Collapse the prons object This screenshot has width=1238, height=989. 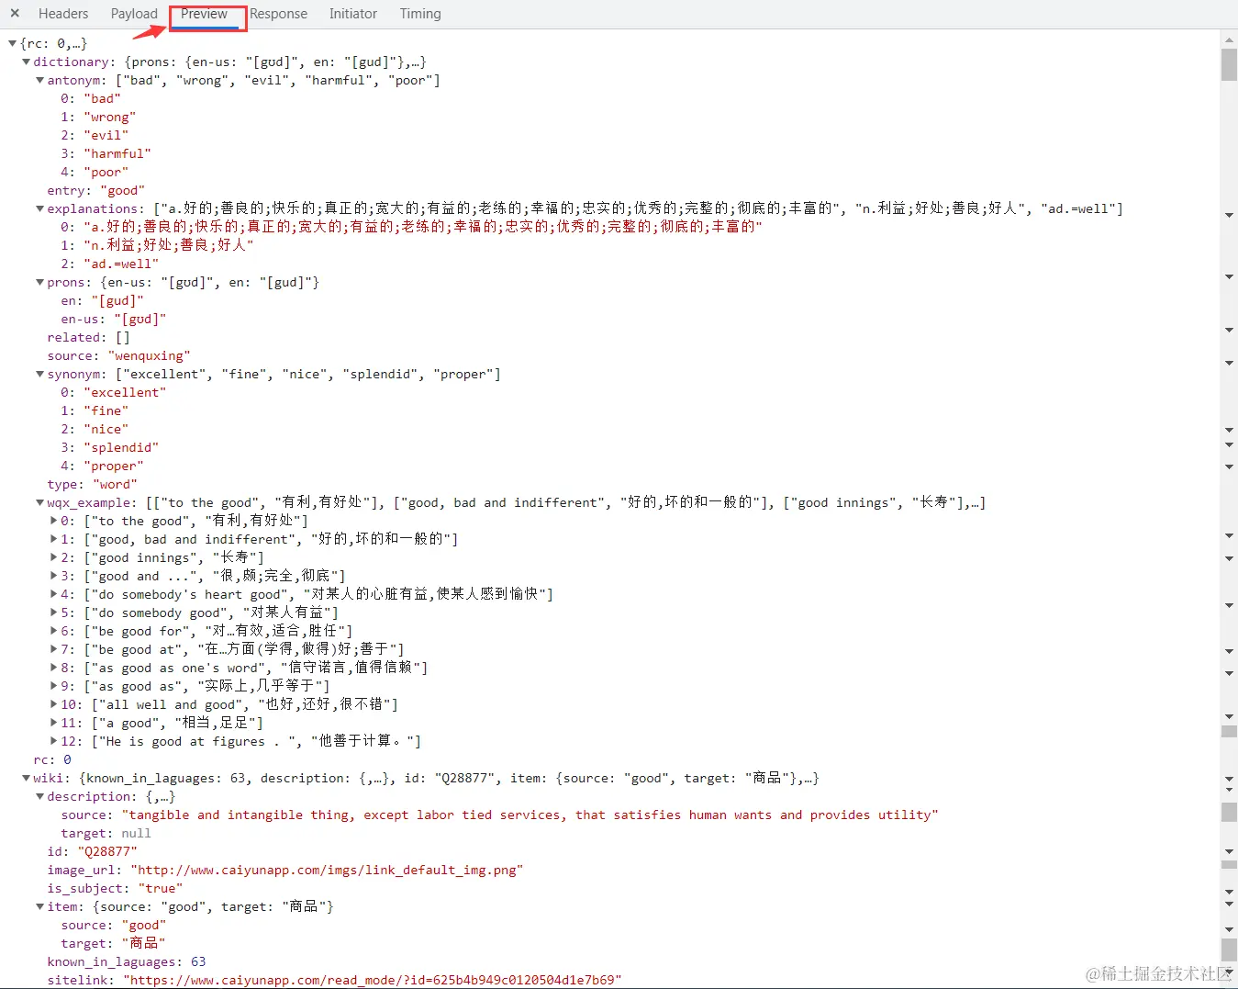(x=39, y=282)
